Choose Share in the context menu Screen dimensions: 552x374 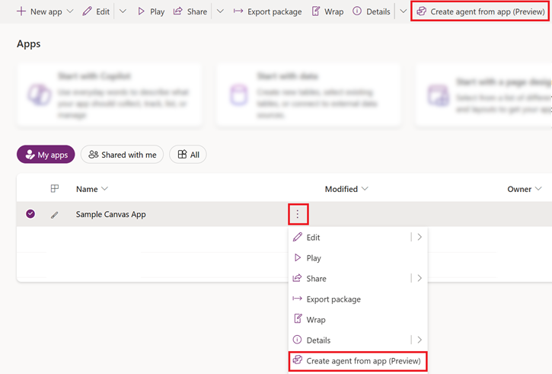click(x=349, y=279)
